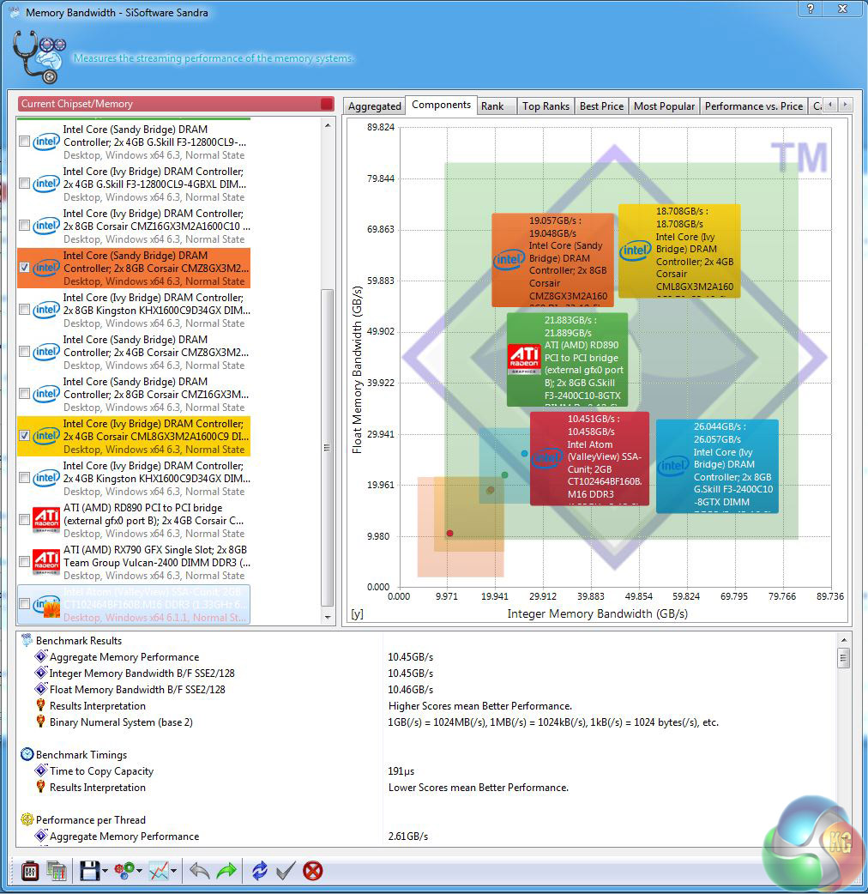868x894 pixels.
Task: Click the chipset list scroll-up arrow
Action: pyautogui.click(x=328, y=125)
